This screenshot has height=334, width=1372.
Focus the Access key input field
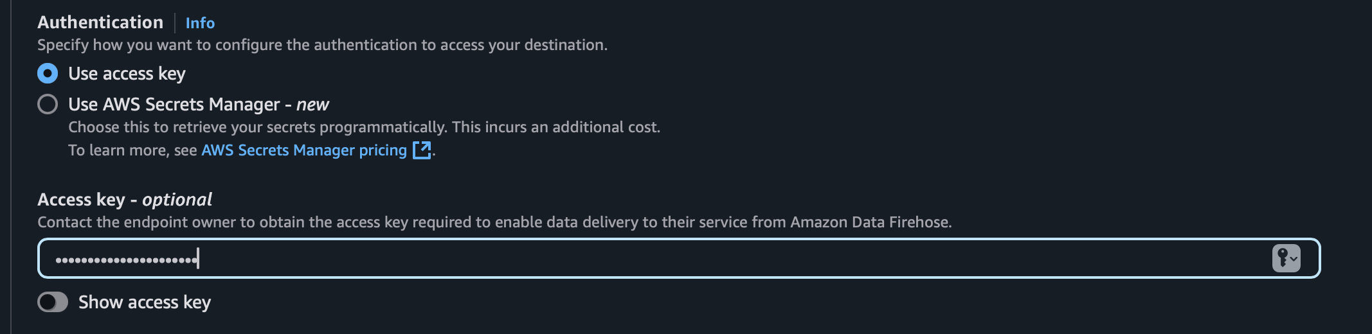coord(679,258)
